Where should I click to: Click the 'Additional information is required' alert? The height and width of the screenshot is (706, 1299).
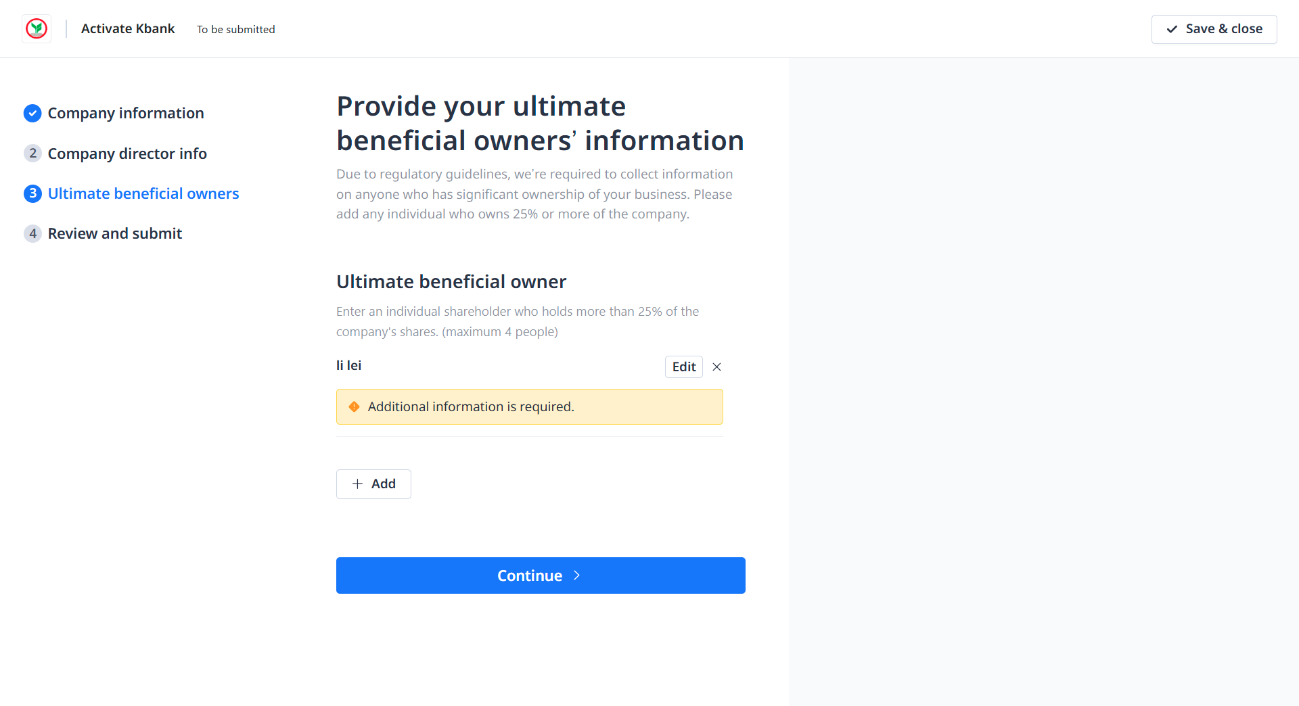tap(529, 406)
